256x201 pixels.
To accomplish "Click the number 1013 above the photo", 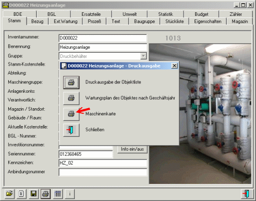I will click(173, 38).
